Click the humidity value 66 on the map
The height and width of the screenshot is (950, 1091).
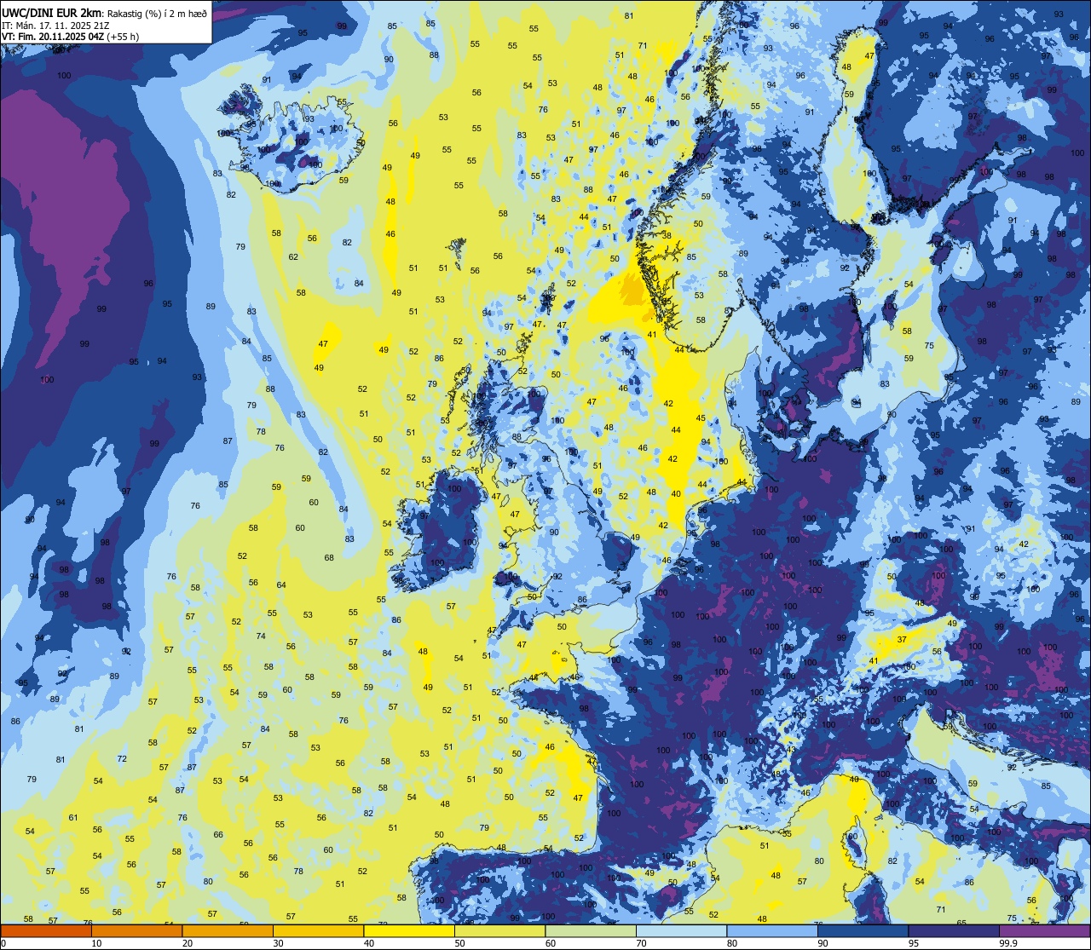click(x=218, y=835)
